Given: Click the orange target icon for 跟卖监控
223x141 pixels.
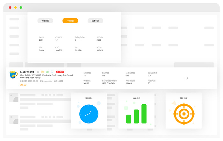Looking at the screenshot, I should pos(183,114).
